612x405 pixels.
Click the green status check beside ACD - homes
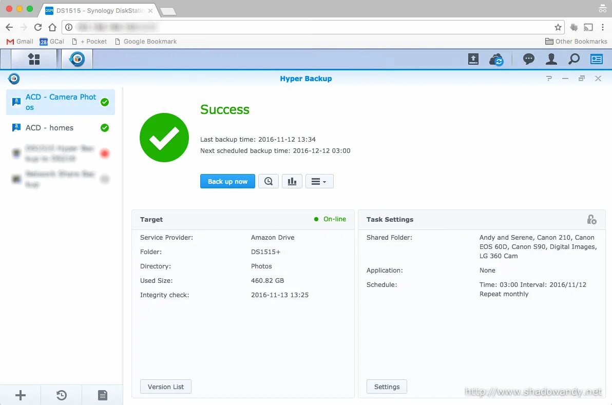pos(105,128)
